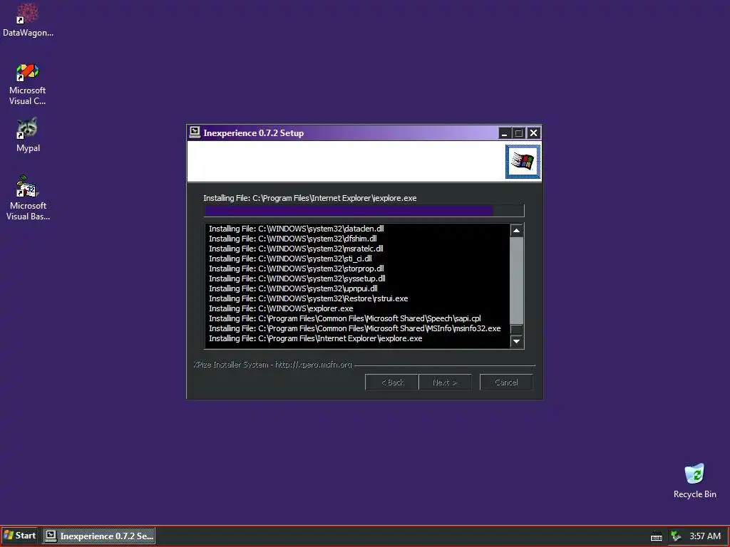The width and height of the screenshot is (730, 547).
Task: Click the Windows flag logo in the setup header
Action: [523, 162]
